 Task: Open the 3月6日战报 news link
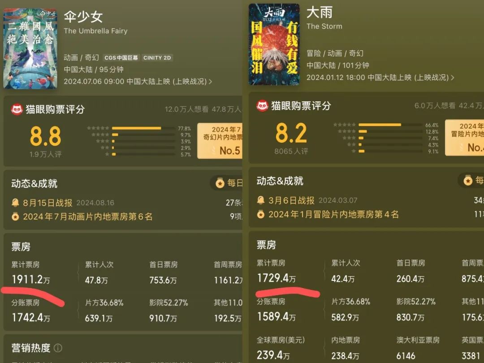tap(291, 200)
